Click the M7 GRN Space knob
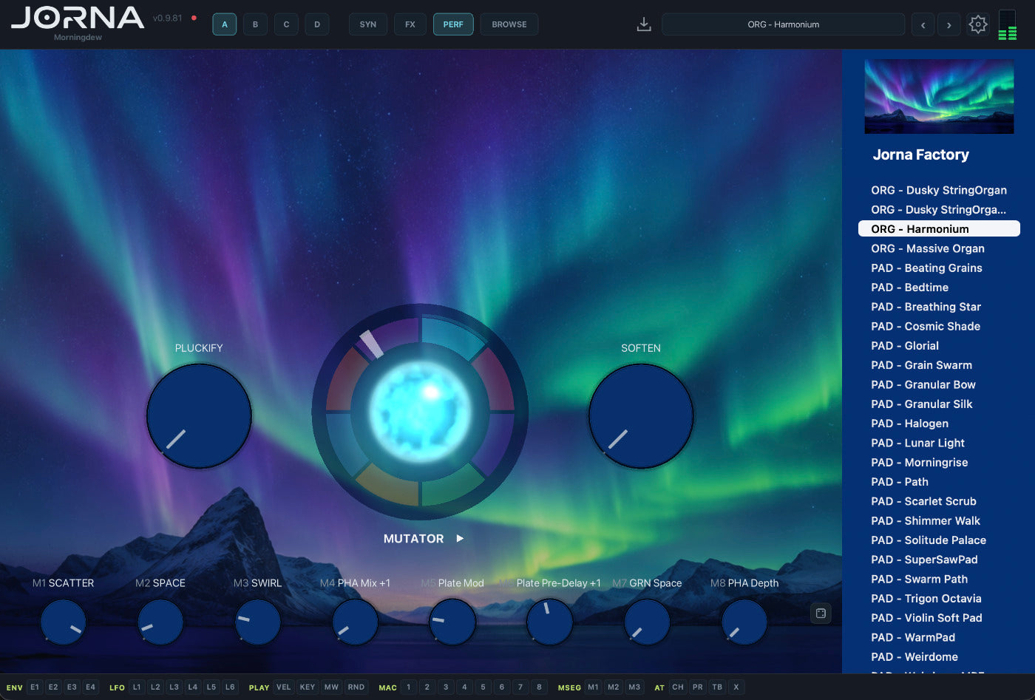Screen dimensions: 1035x700 click(x=647, y=622)
